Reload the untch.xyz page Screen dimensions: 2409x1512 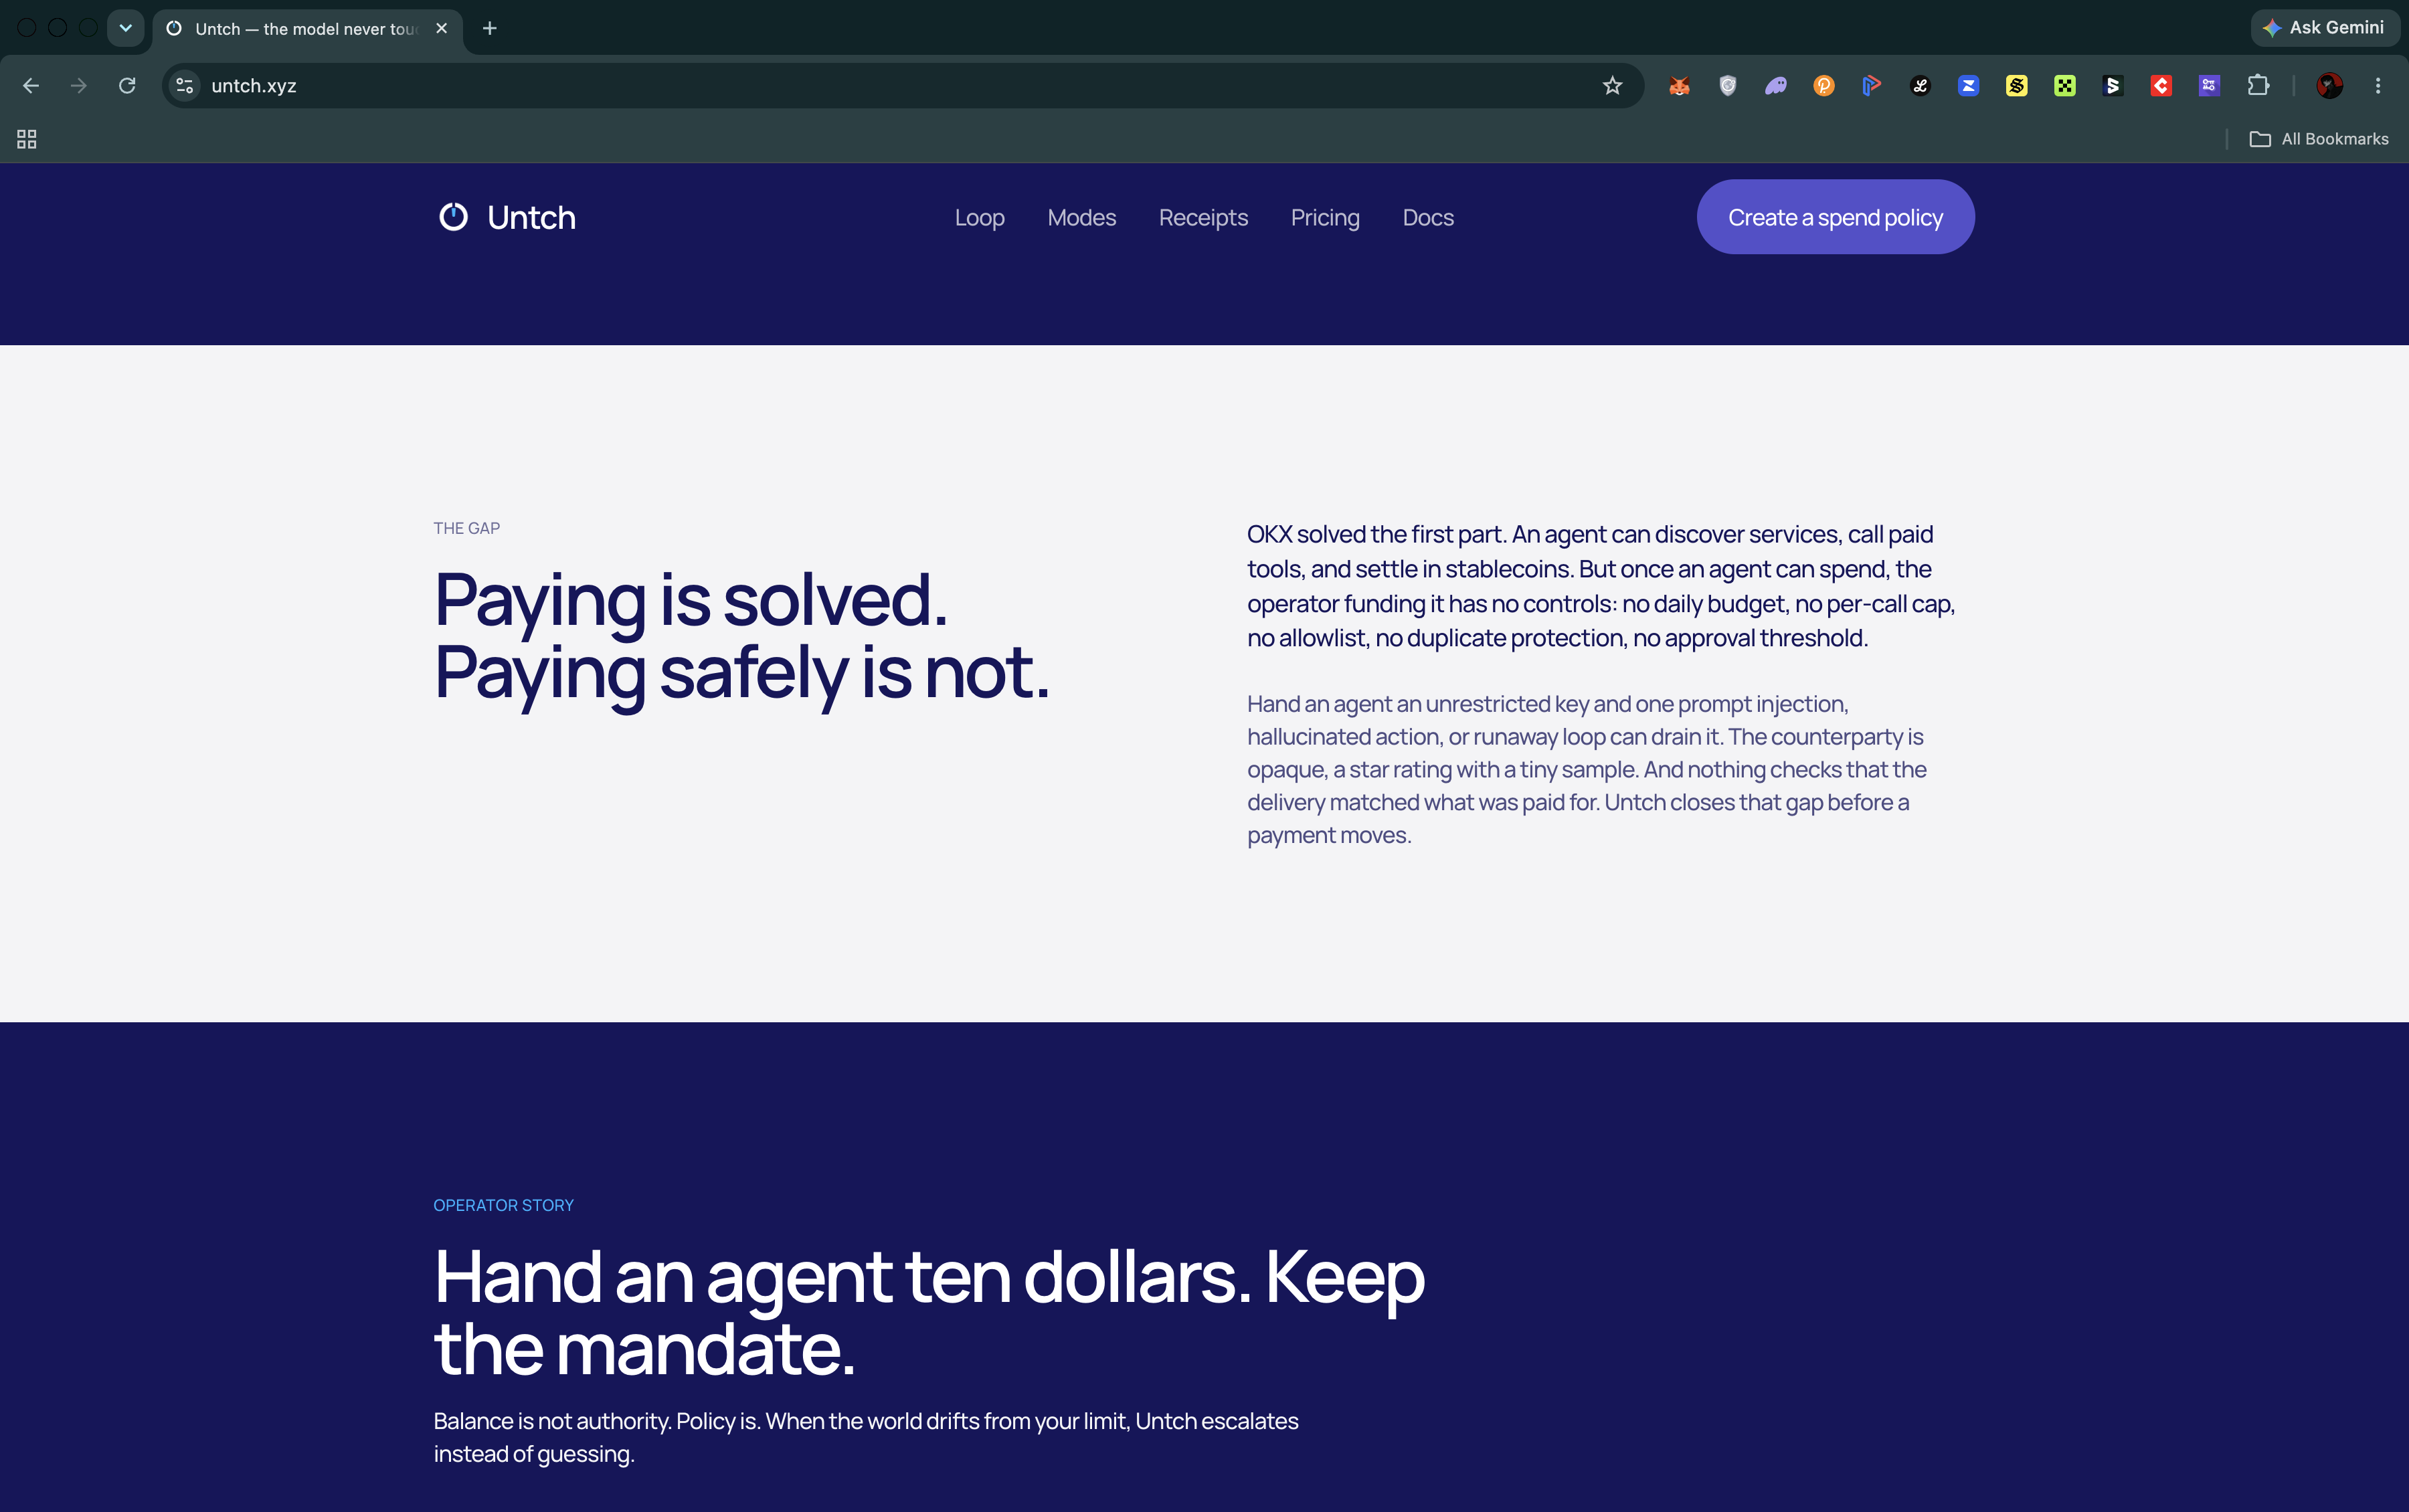127,86
